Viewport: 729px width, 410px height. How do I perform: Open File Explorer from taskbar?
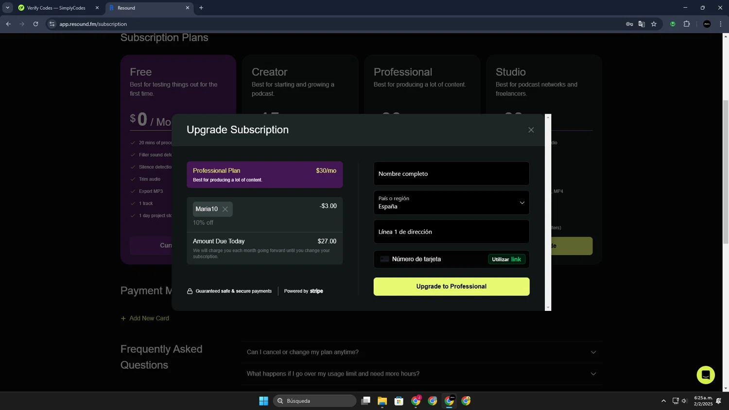pos(382,401)
